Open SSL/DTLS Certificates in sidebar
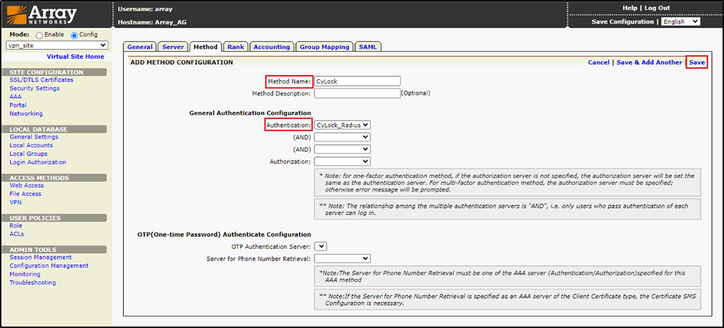Viewport: 724px width, 328px height. pos(41,80)
